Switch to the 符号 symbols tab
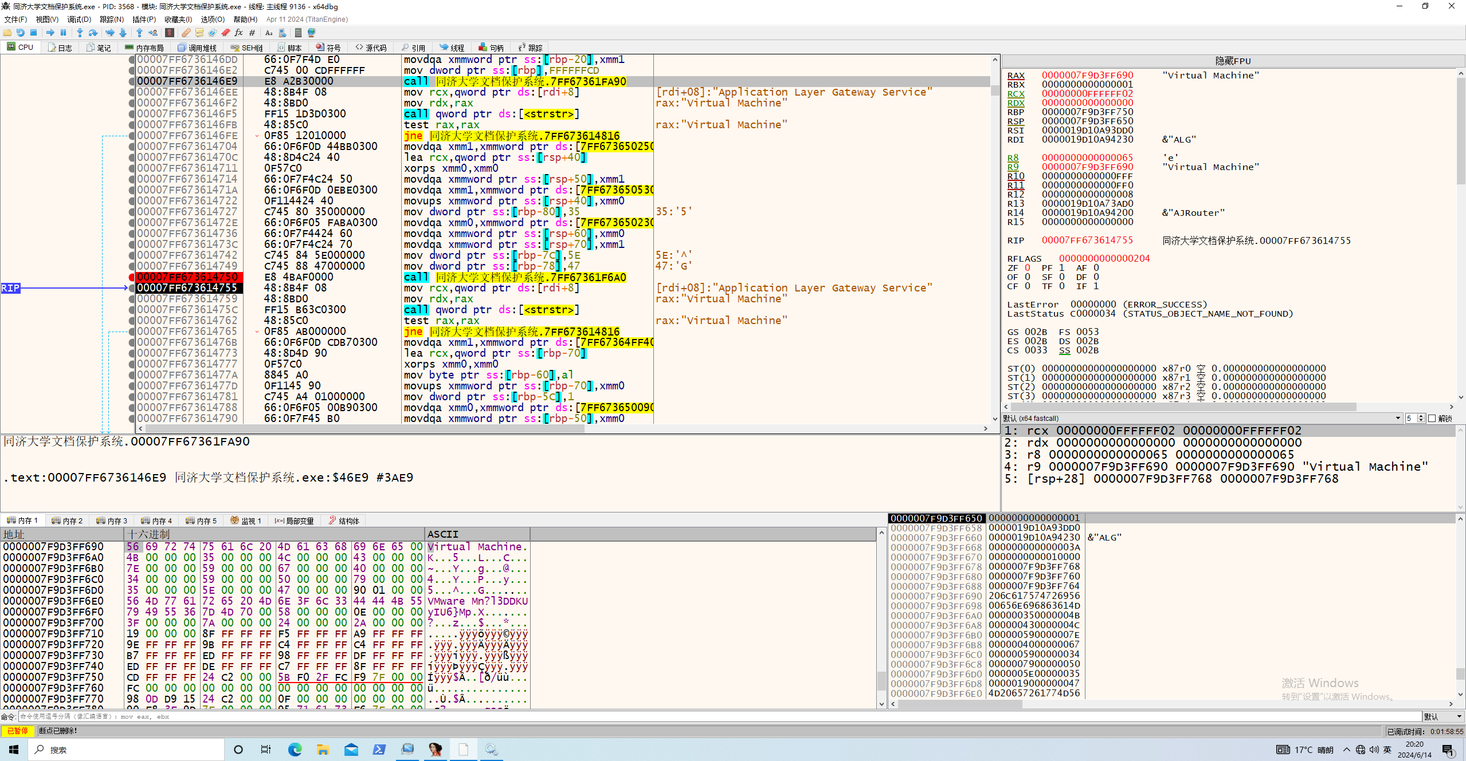1466x761 pixels. pyautogui.click(x=328, y=48)
